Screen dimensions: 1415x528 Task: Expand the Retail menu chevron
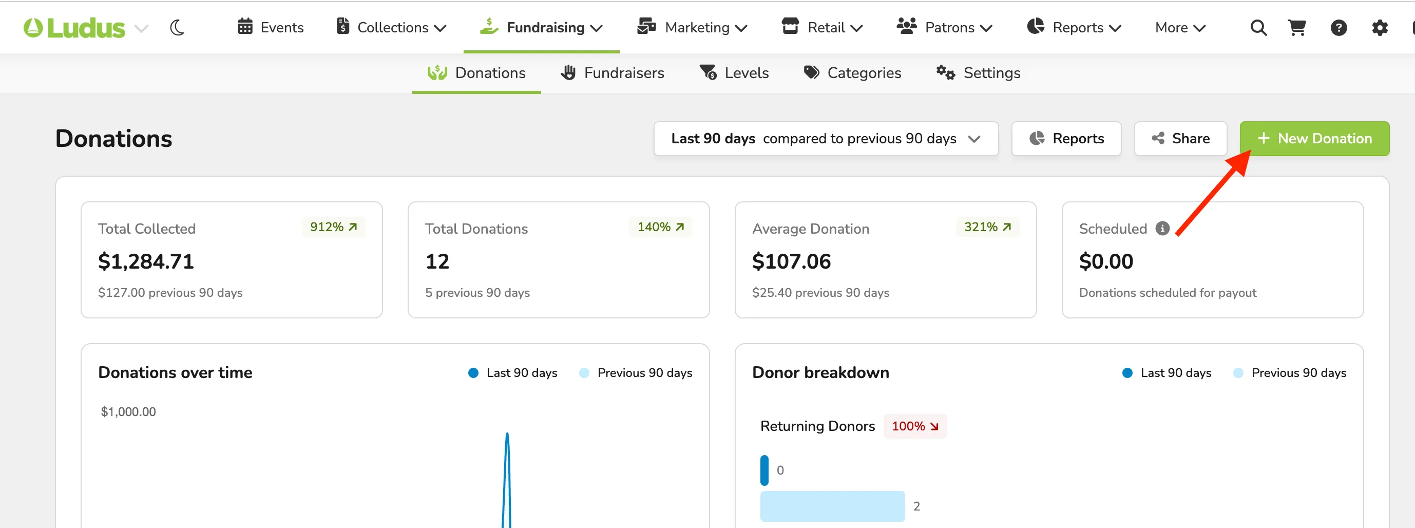tap(856, 28)
